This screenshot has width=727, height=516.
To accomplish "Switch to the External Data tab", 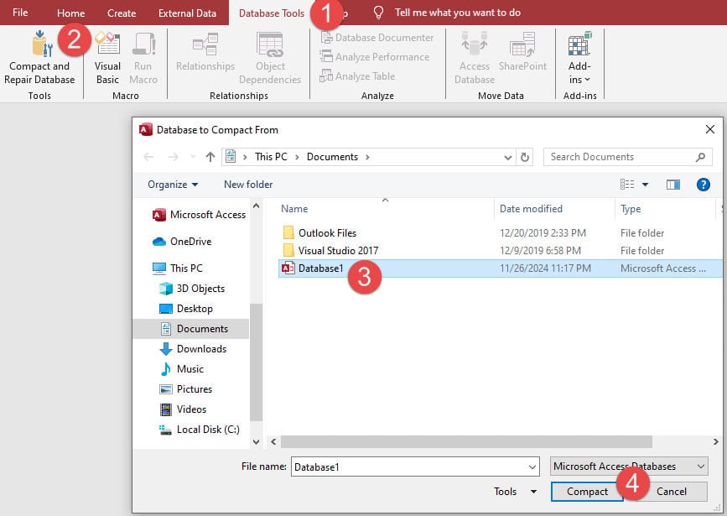I will coord(186,13).
